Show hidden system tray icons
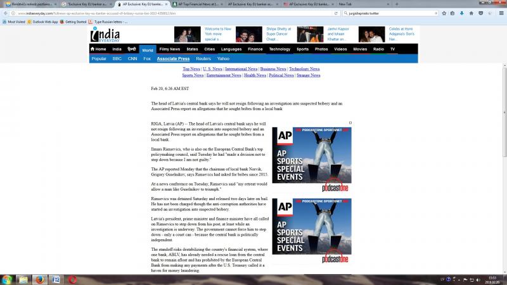 point(458,279)
